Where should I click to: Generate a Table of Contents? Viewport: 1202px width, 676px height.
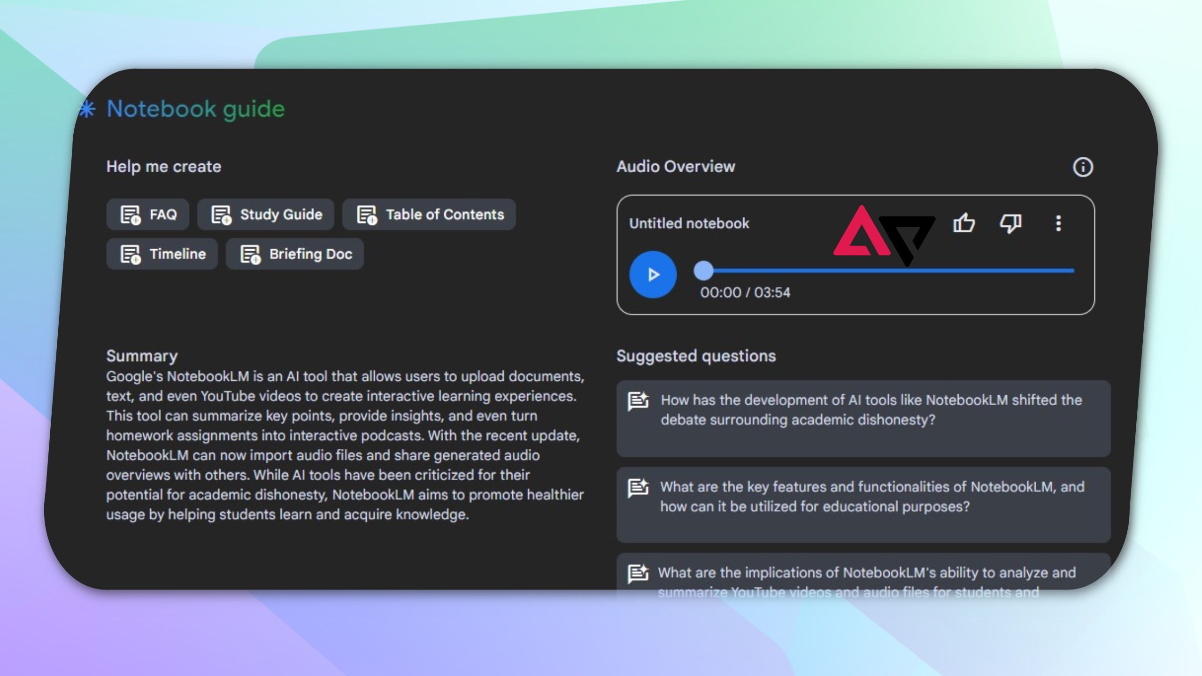pyautogui.click(x=429, y=215)
